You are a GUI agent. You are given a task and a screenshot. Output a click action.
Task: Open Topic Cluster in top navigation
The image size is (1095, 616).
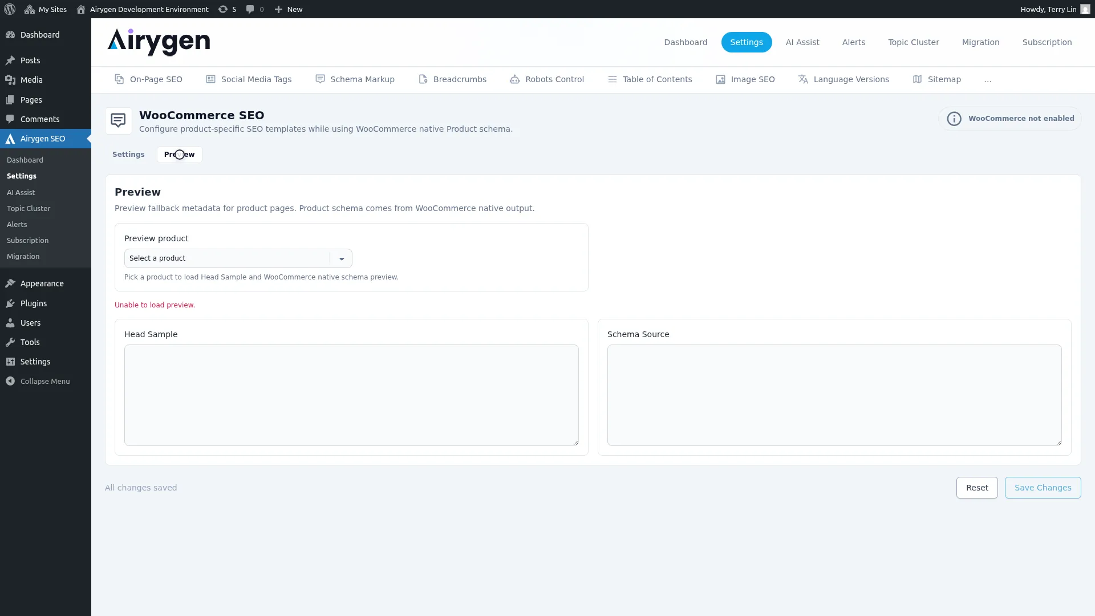pyautogui.click(x=914, y=42)
